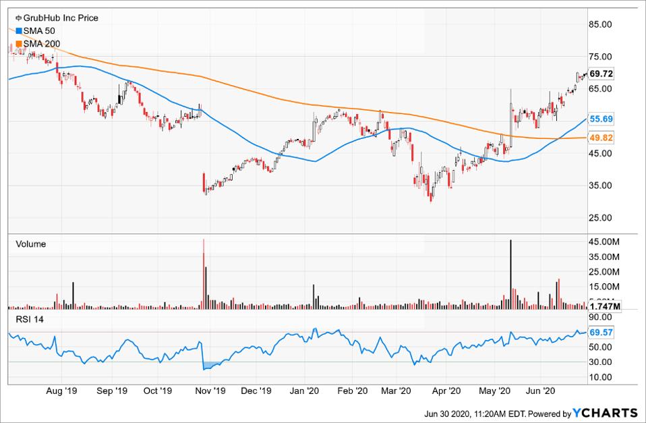Click the Jun '20 date label
Image resolution: width=646 pixels, height=423 pixels.
(x=541, y=391)
